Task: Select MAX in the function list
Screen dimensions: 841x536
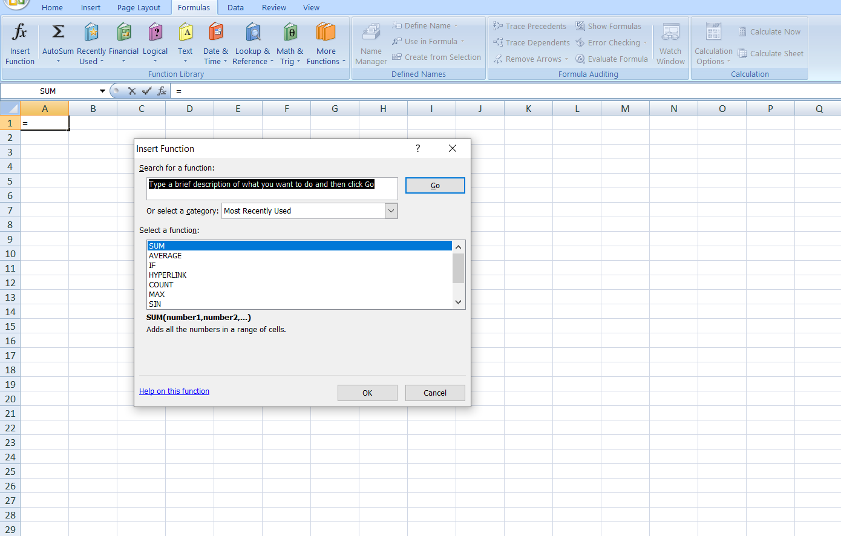Action: (x=299, y=294)
